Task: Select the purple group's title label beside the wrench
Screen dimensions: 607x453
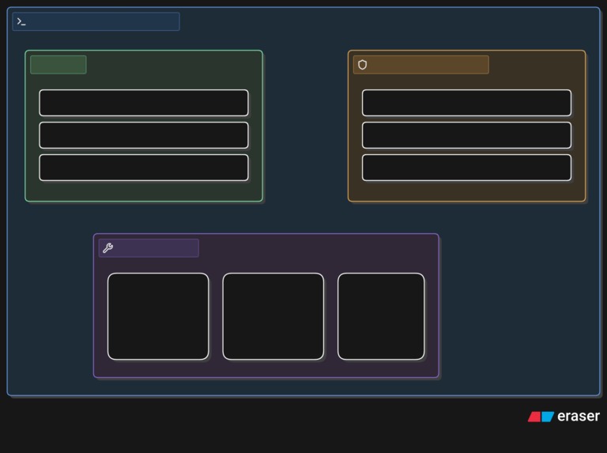Action: pyautogui.click(x=149, y=247)
